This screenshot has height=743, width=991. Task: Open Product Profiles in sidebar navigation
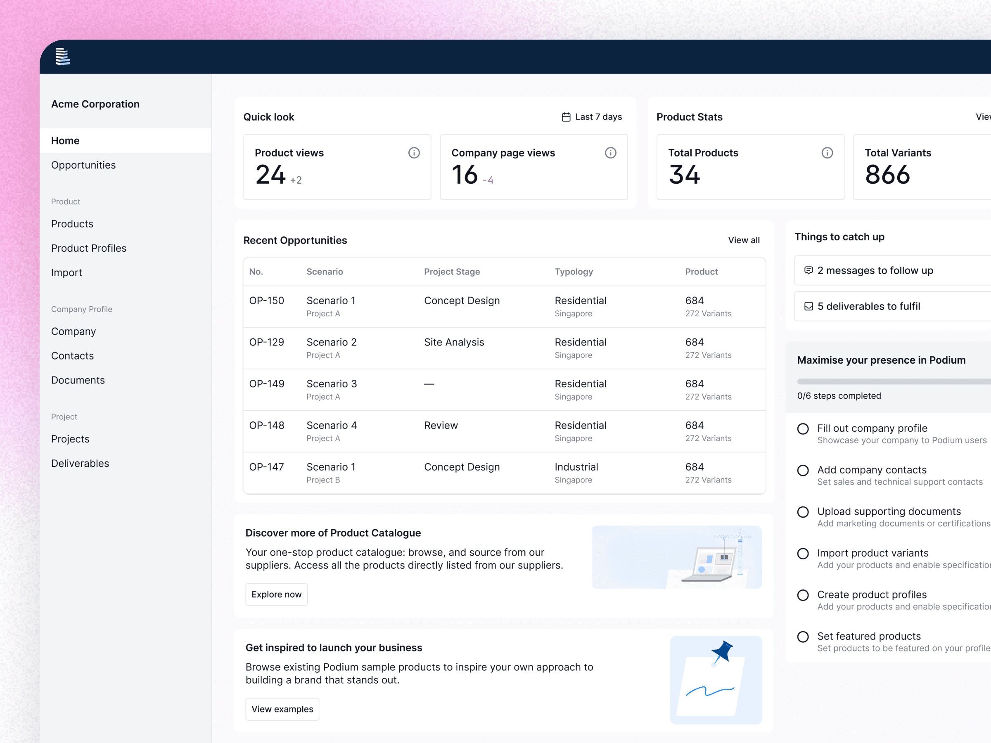pos(89,248)
